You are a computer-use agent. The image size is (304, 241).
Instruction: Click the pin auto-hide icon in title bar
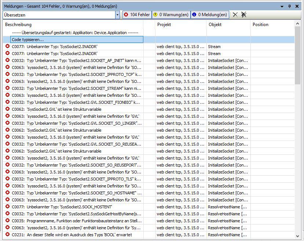coord(289,6)
